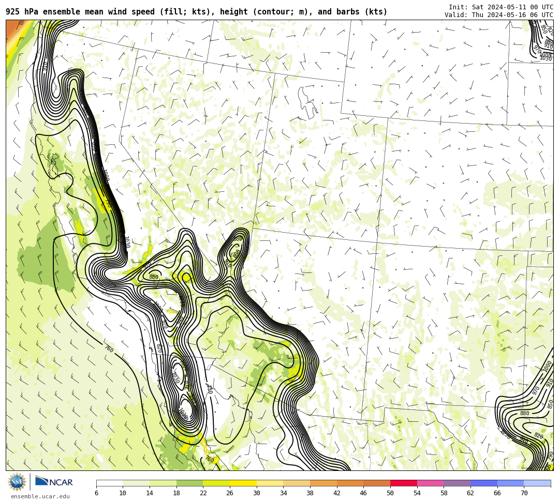Screen dimensions: 559x503
Task: Click the red 50-54 kts colorbar swatch
Action: point(404,483)
